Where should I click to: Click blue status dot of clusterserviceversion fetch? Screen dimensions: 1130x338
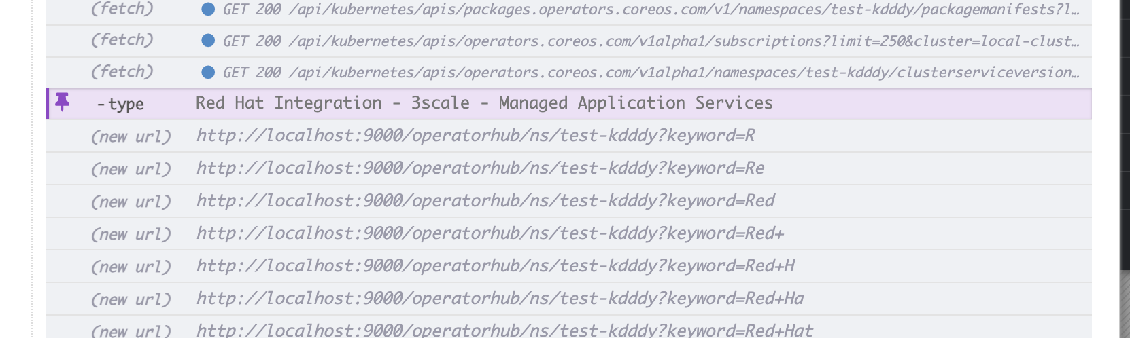pos(208,72)
